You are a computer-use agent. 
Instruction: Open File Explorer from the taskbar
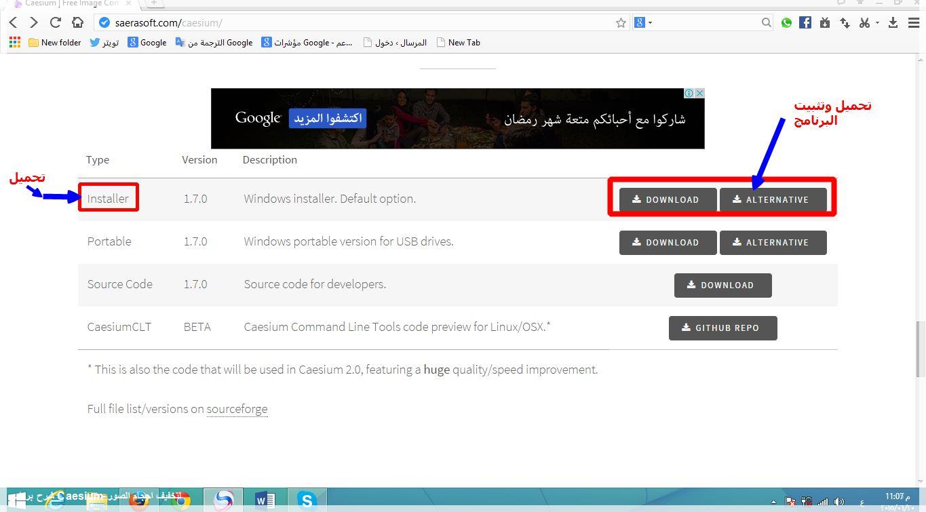(x=97, y=501)
